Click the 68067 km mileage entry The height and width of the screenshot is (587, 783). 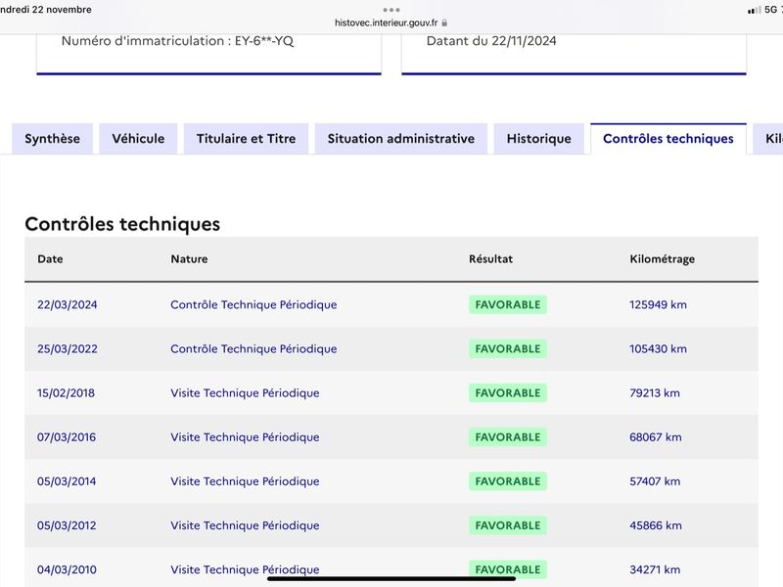[656, 437]
